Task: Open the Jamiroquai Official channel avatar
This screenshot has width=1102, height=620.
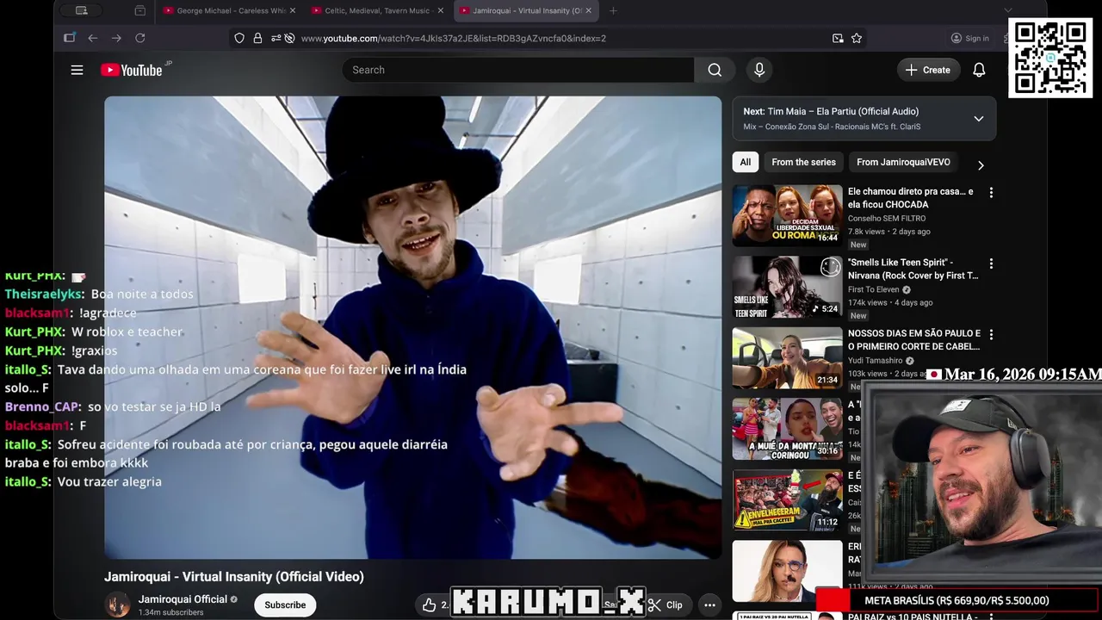Action: tap(117, 604)
